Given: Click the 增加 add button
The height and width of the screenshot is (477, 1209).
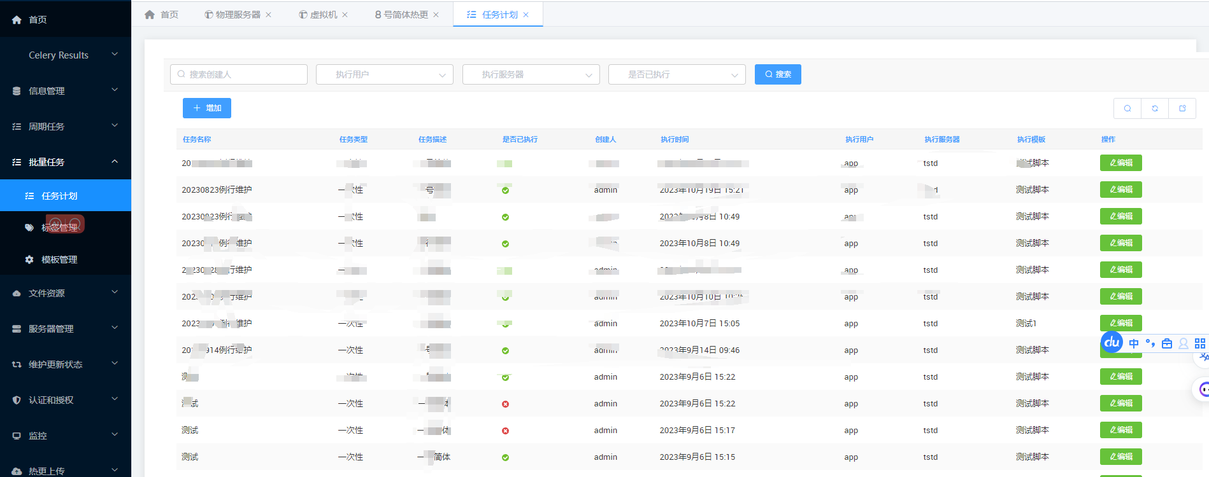Looking at the screenshot, I should 207,108.
